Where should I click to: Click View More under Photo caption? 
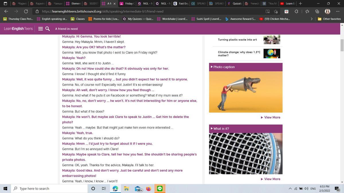272,118
